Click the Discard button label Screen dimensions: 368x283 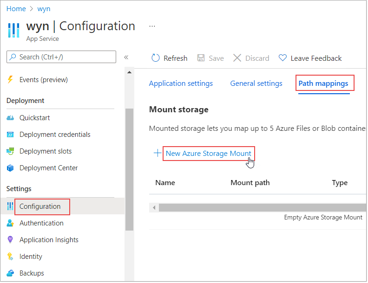(x=257, y=58)
